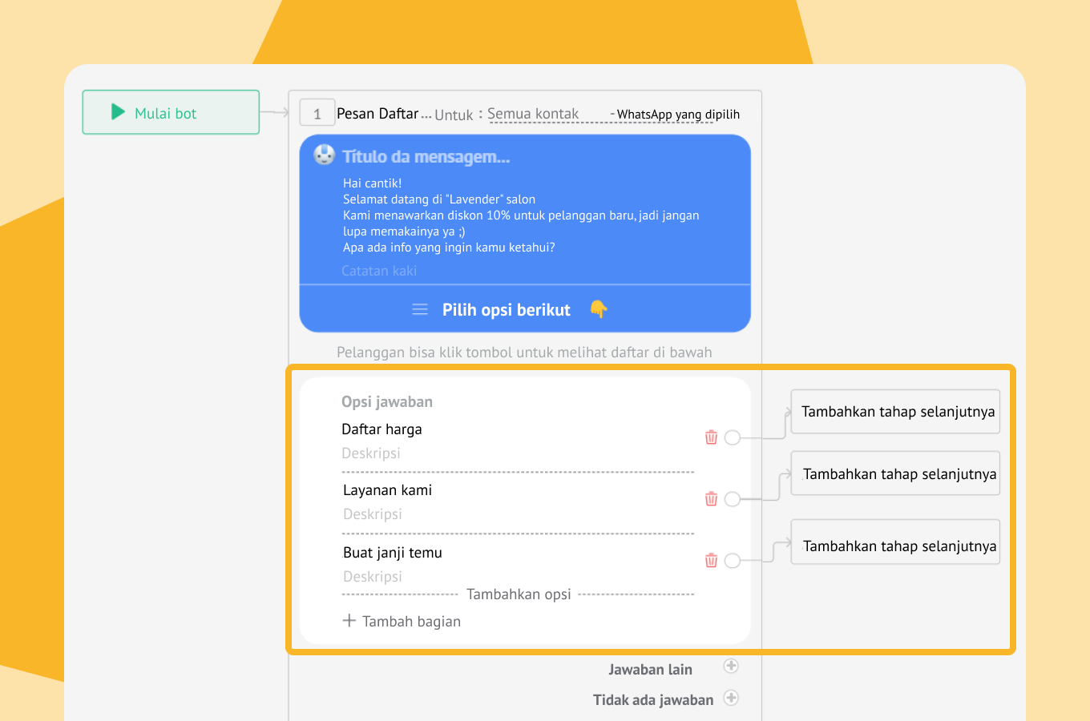Image resolution: width=1090 pixels, height=721 pixels.
Task: Delete the Daftar harga option via trash icon
Action: coord(711,437)
